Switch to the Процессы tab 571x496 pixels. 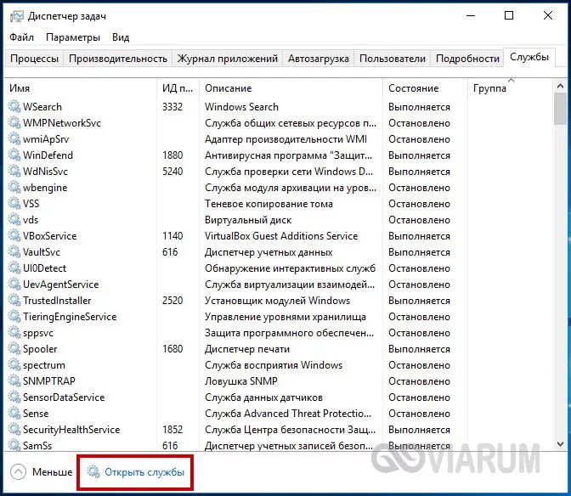(x=34, y=59)
